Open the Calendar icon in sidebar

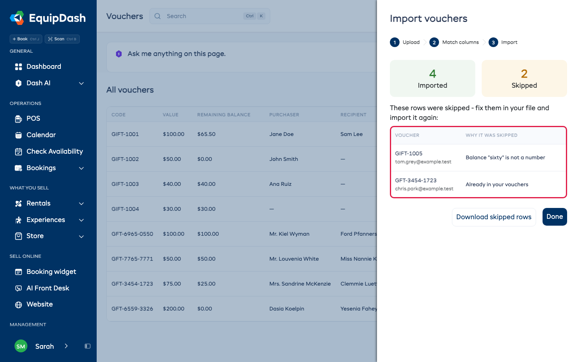tap(19, 135)
